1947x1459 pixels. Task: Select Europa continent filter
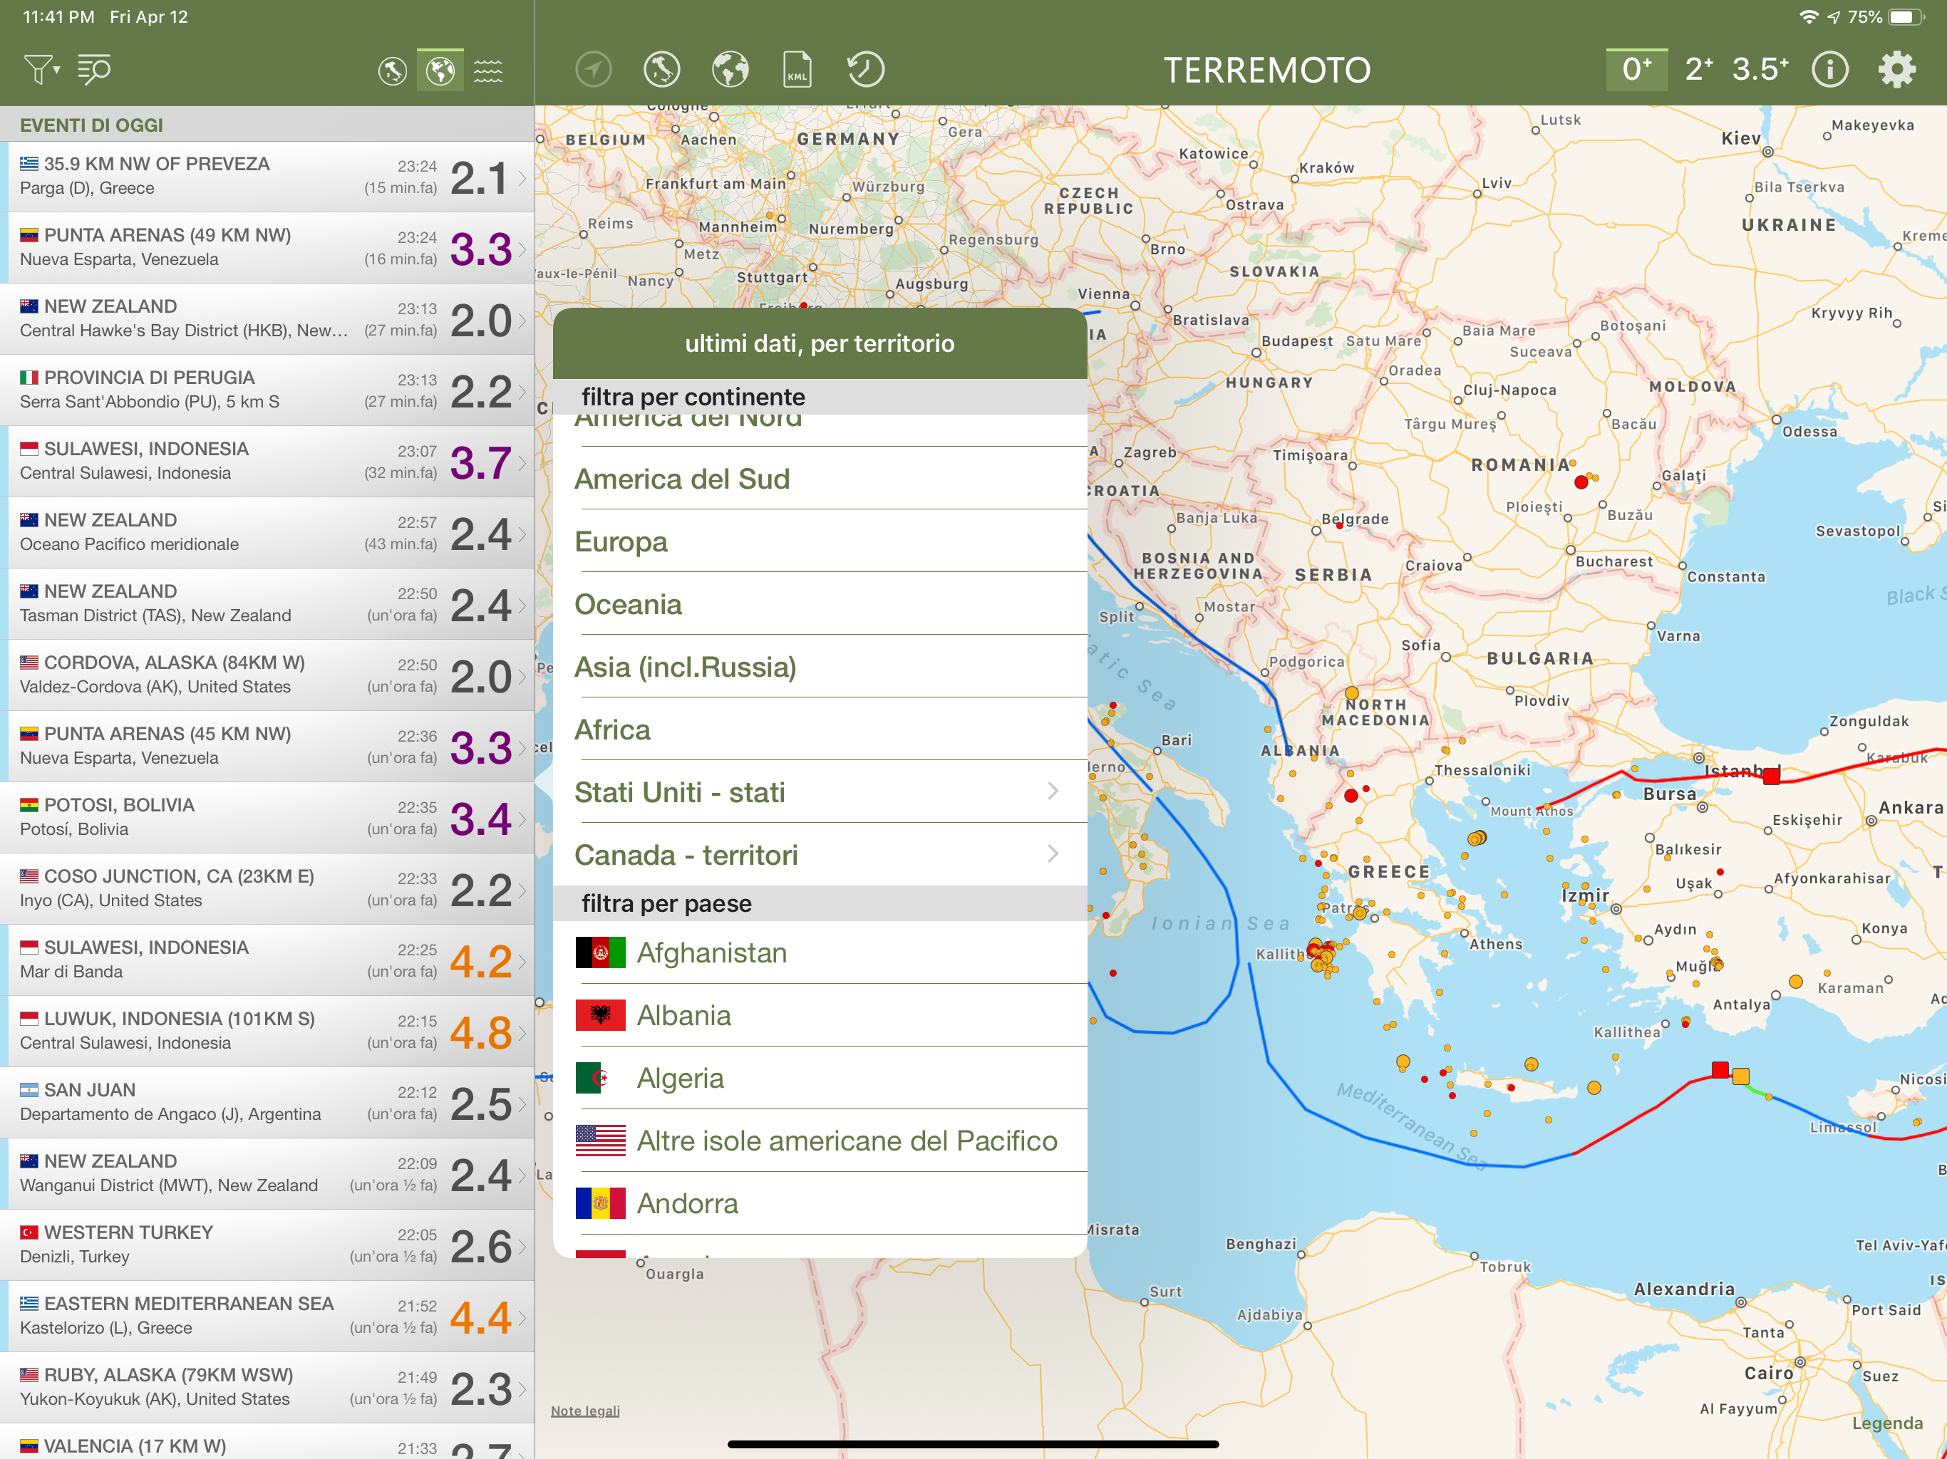621,541
